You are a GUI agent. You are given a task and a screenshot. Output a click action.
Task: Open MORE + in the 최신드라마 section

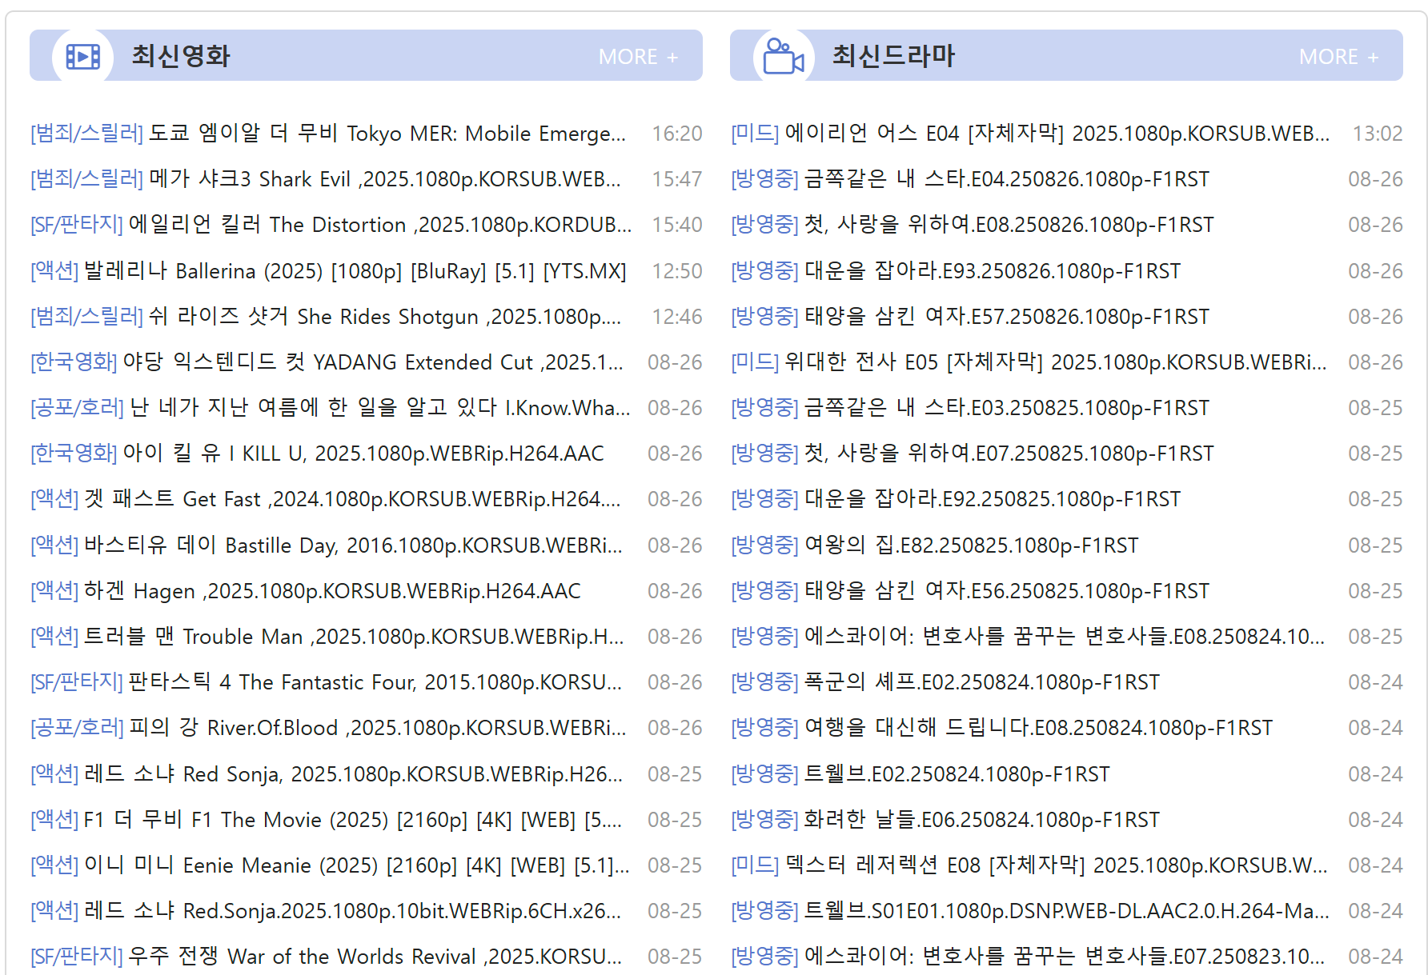(x=1338, y=57)
